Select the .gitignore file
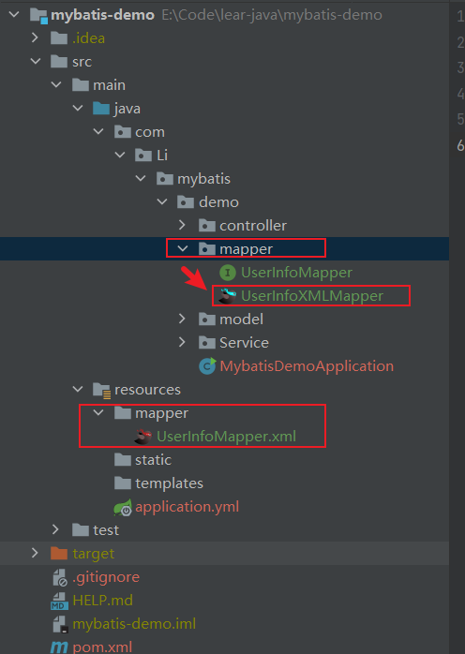This screenshot has width=465, height=654. pyautogui.click(x=106, y=577)
